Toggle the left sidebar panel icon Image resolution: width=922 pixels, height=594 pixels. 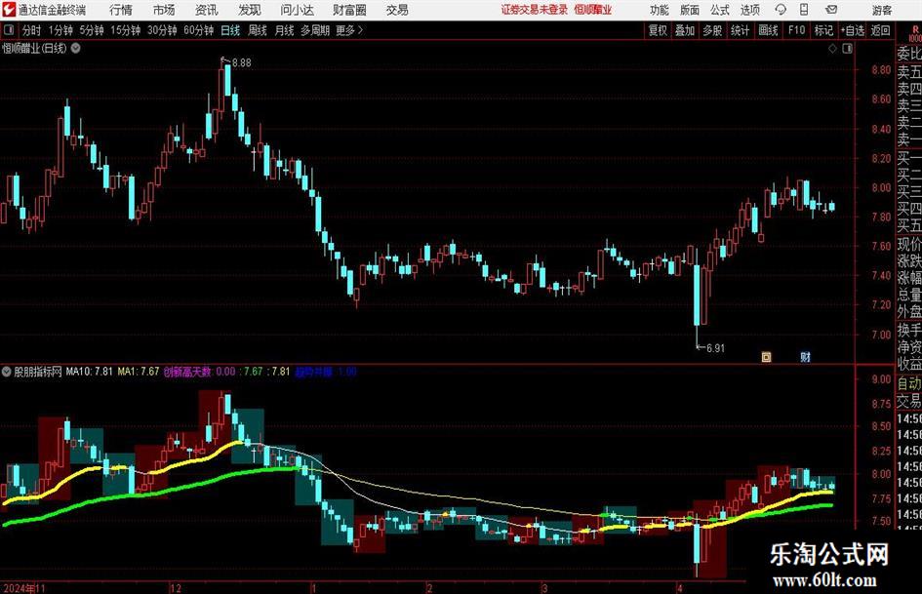(x=9, y=30)
